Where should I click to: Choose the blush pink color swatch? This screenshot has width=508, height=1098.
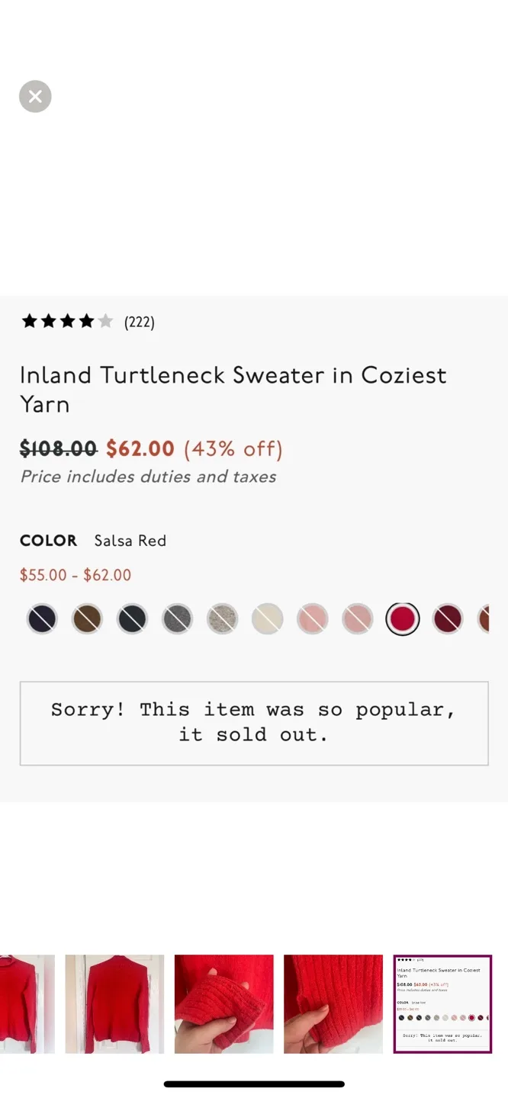point(357,618)
